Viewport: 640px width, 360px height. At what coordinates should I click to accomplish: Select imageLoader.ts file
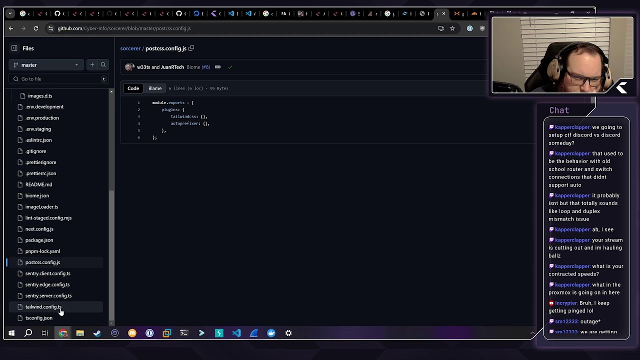41,206
